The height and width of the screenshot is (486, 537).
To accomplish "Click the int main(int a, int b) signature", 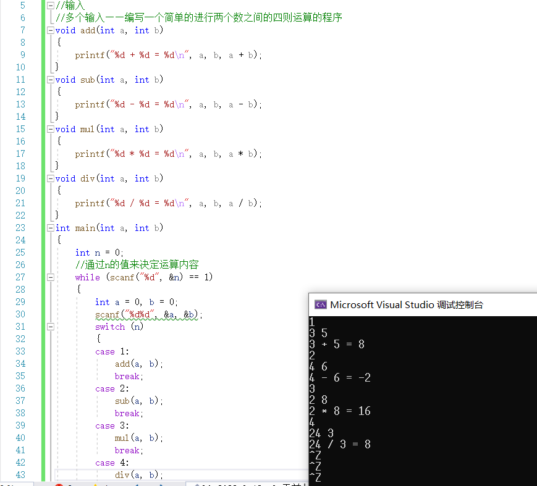I will [109, 228].
